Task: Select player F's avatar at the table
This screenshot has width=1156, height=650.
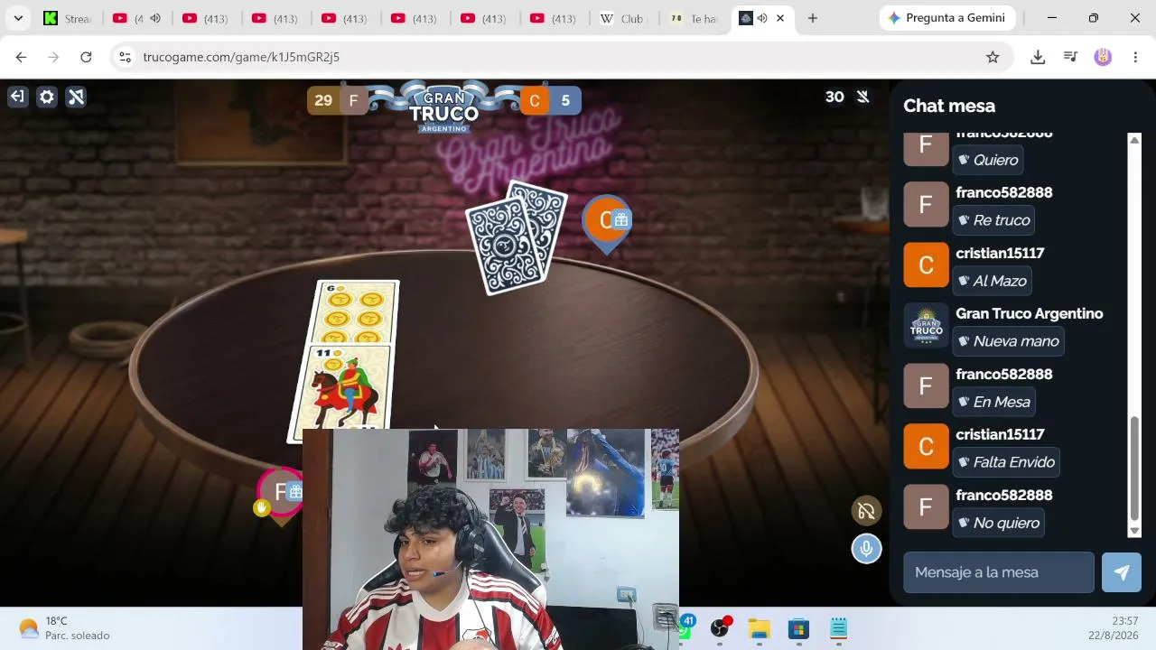Action: [281, 494]
